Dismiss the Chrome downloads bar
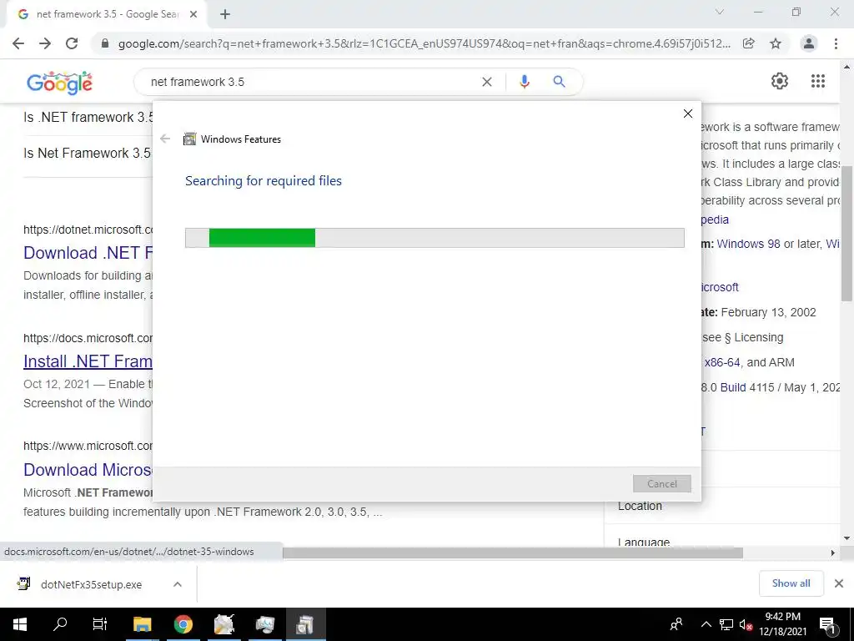Image resolution: width=854 pixels, height=641 pixels. click(x=839, y=583)
